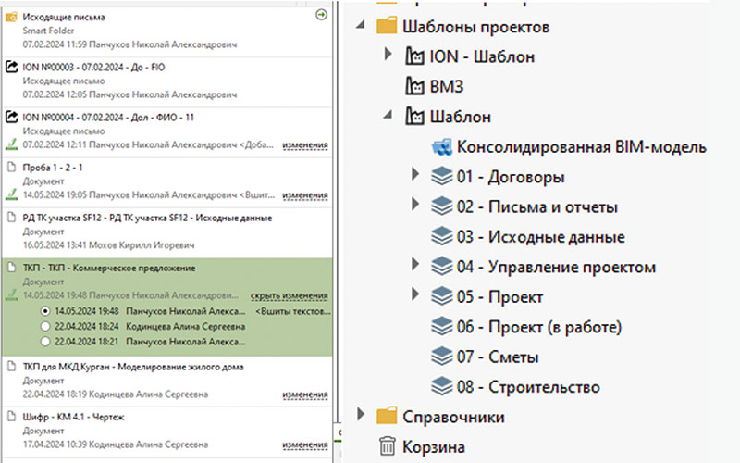
Task: Expand the 04 - Управление проектом section
Action: [x=414, y=264]
